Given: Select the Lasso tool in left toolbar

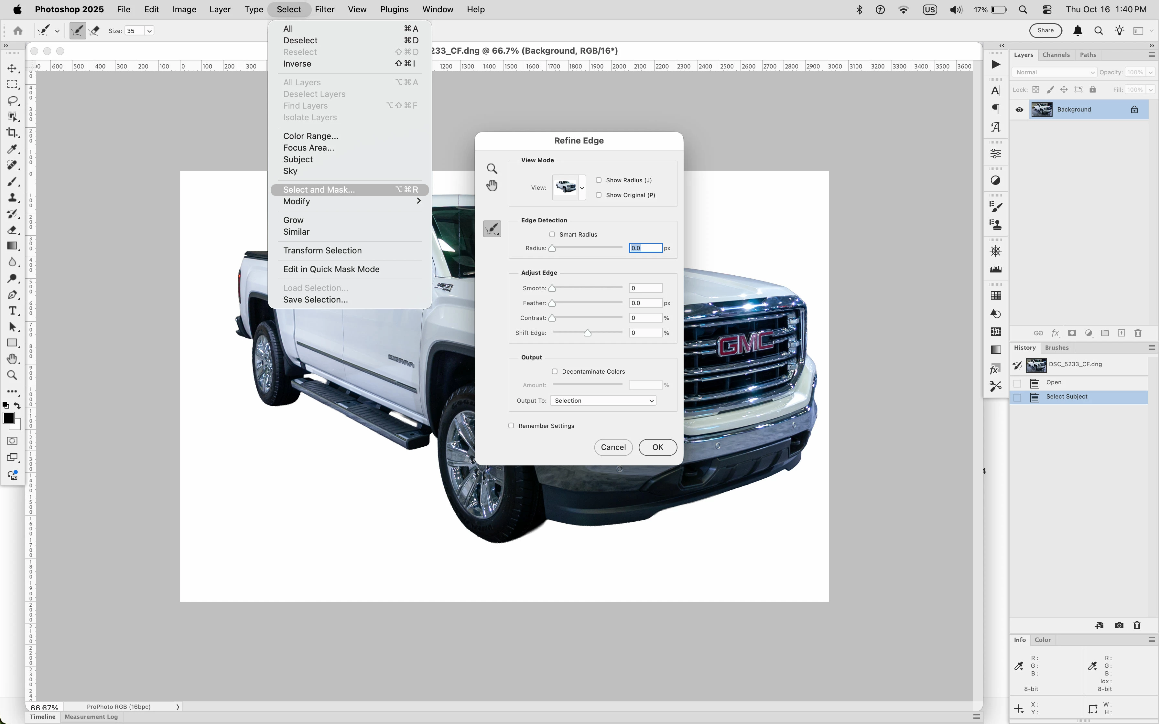Looking at the screenshot, I should 13,101.
